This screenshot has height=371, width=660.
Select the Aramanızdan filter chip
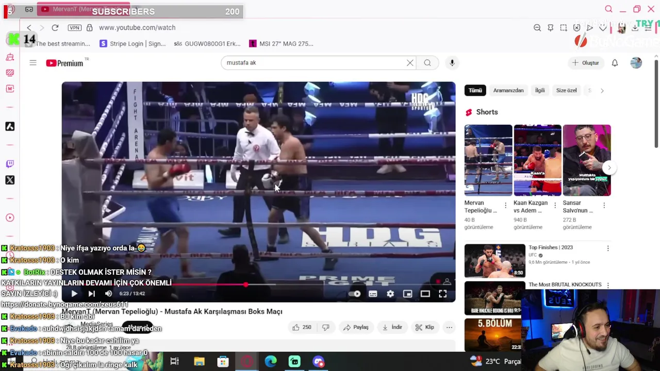tap(508, 91)
